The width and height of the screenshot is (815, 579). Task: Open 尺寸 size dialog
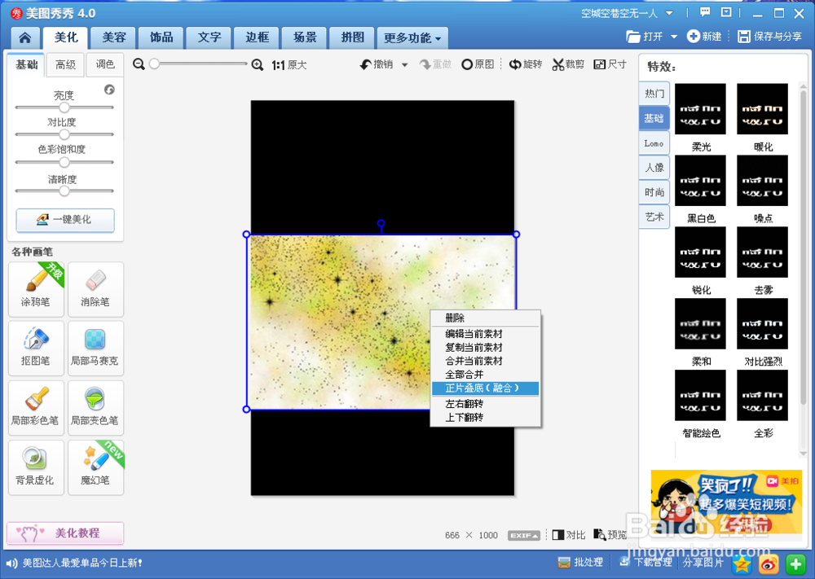[610, 64]
